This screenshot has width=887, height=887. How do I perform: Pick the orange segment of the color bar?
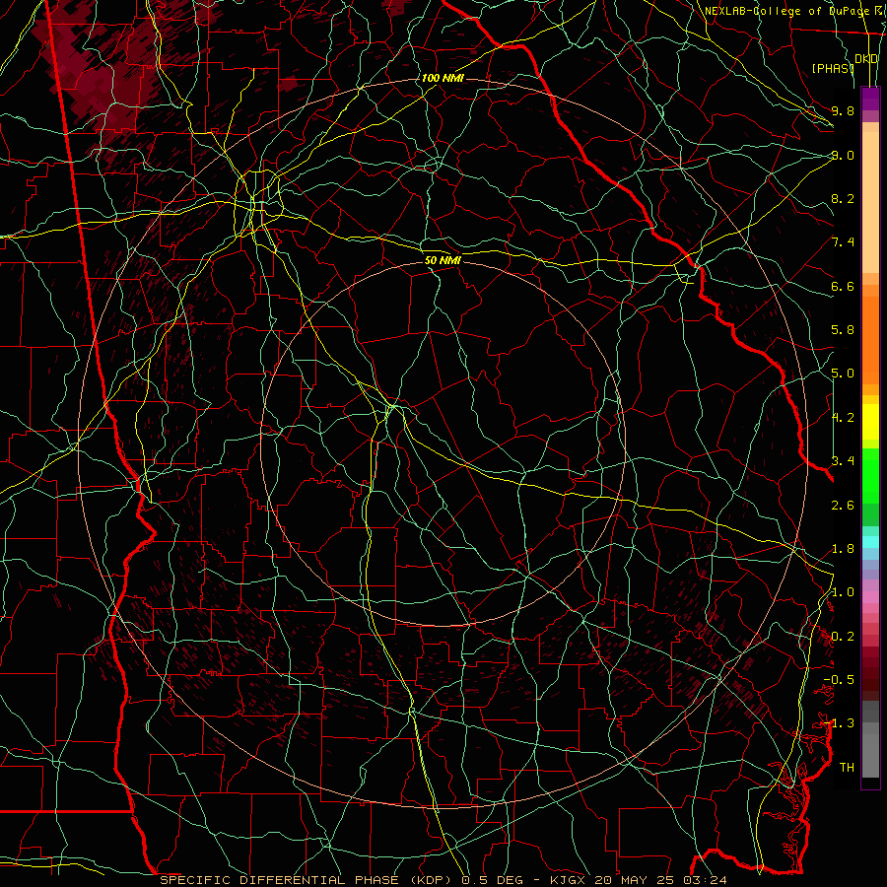point(870,339)
